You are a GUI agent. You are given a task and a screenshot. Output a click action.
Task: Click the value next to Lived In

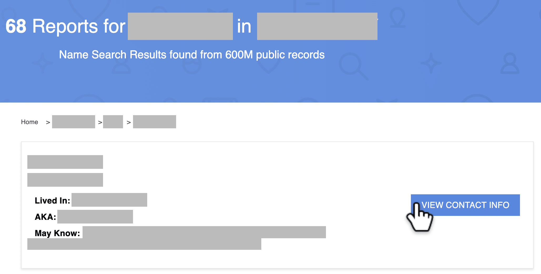pyautogui.click(x=109, y=200)
